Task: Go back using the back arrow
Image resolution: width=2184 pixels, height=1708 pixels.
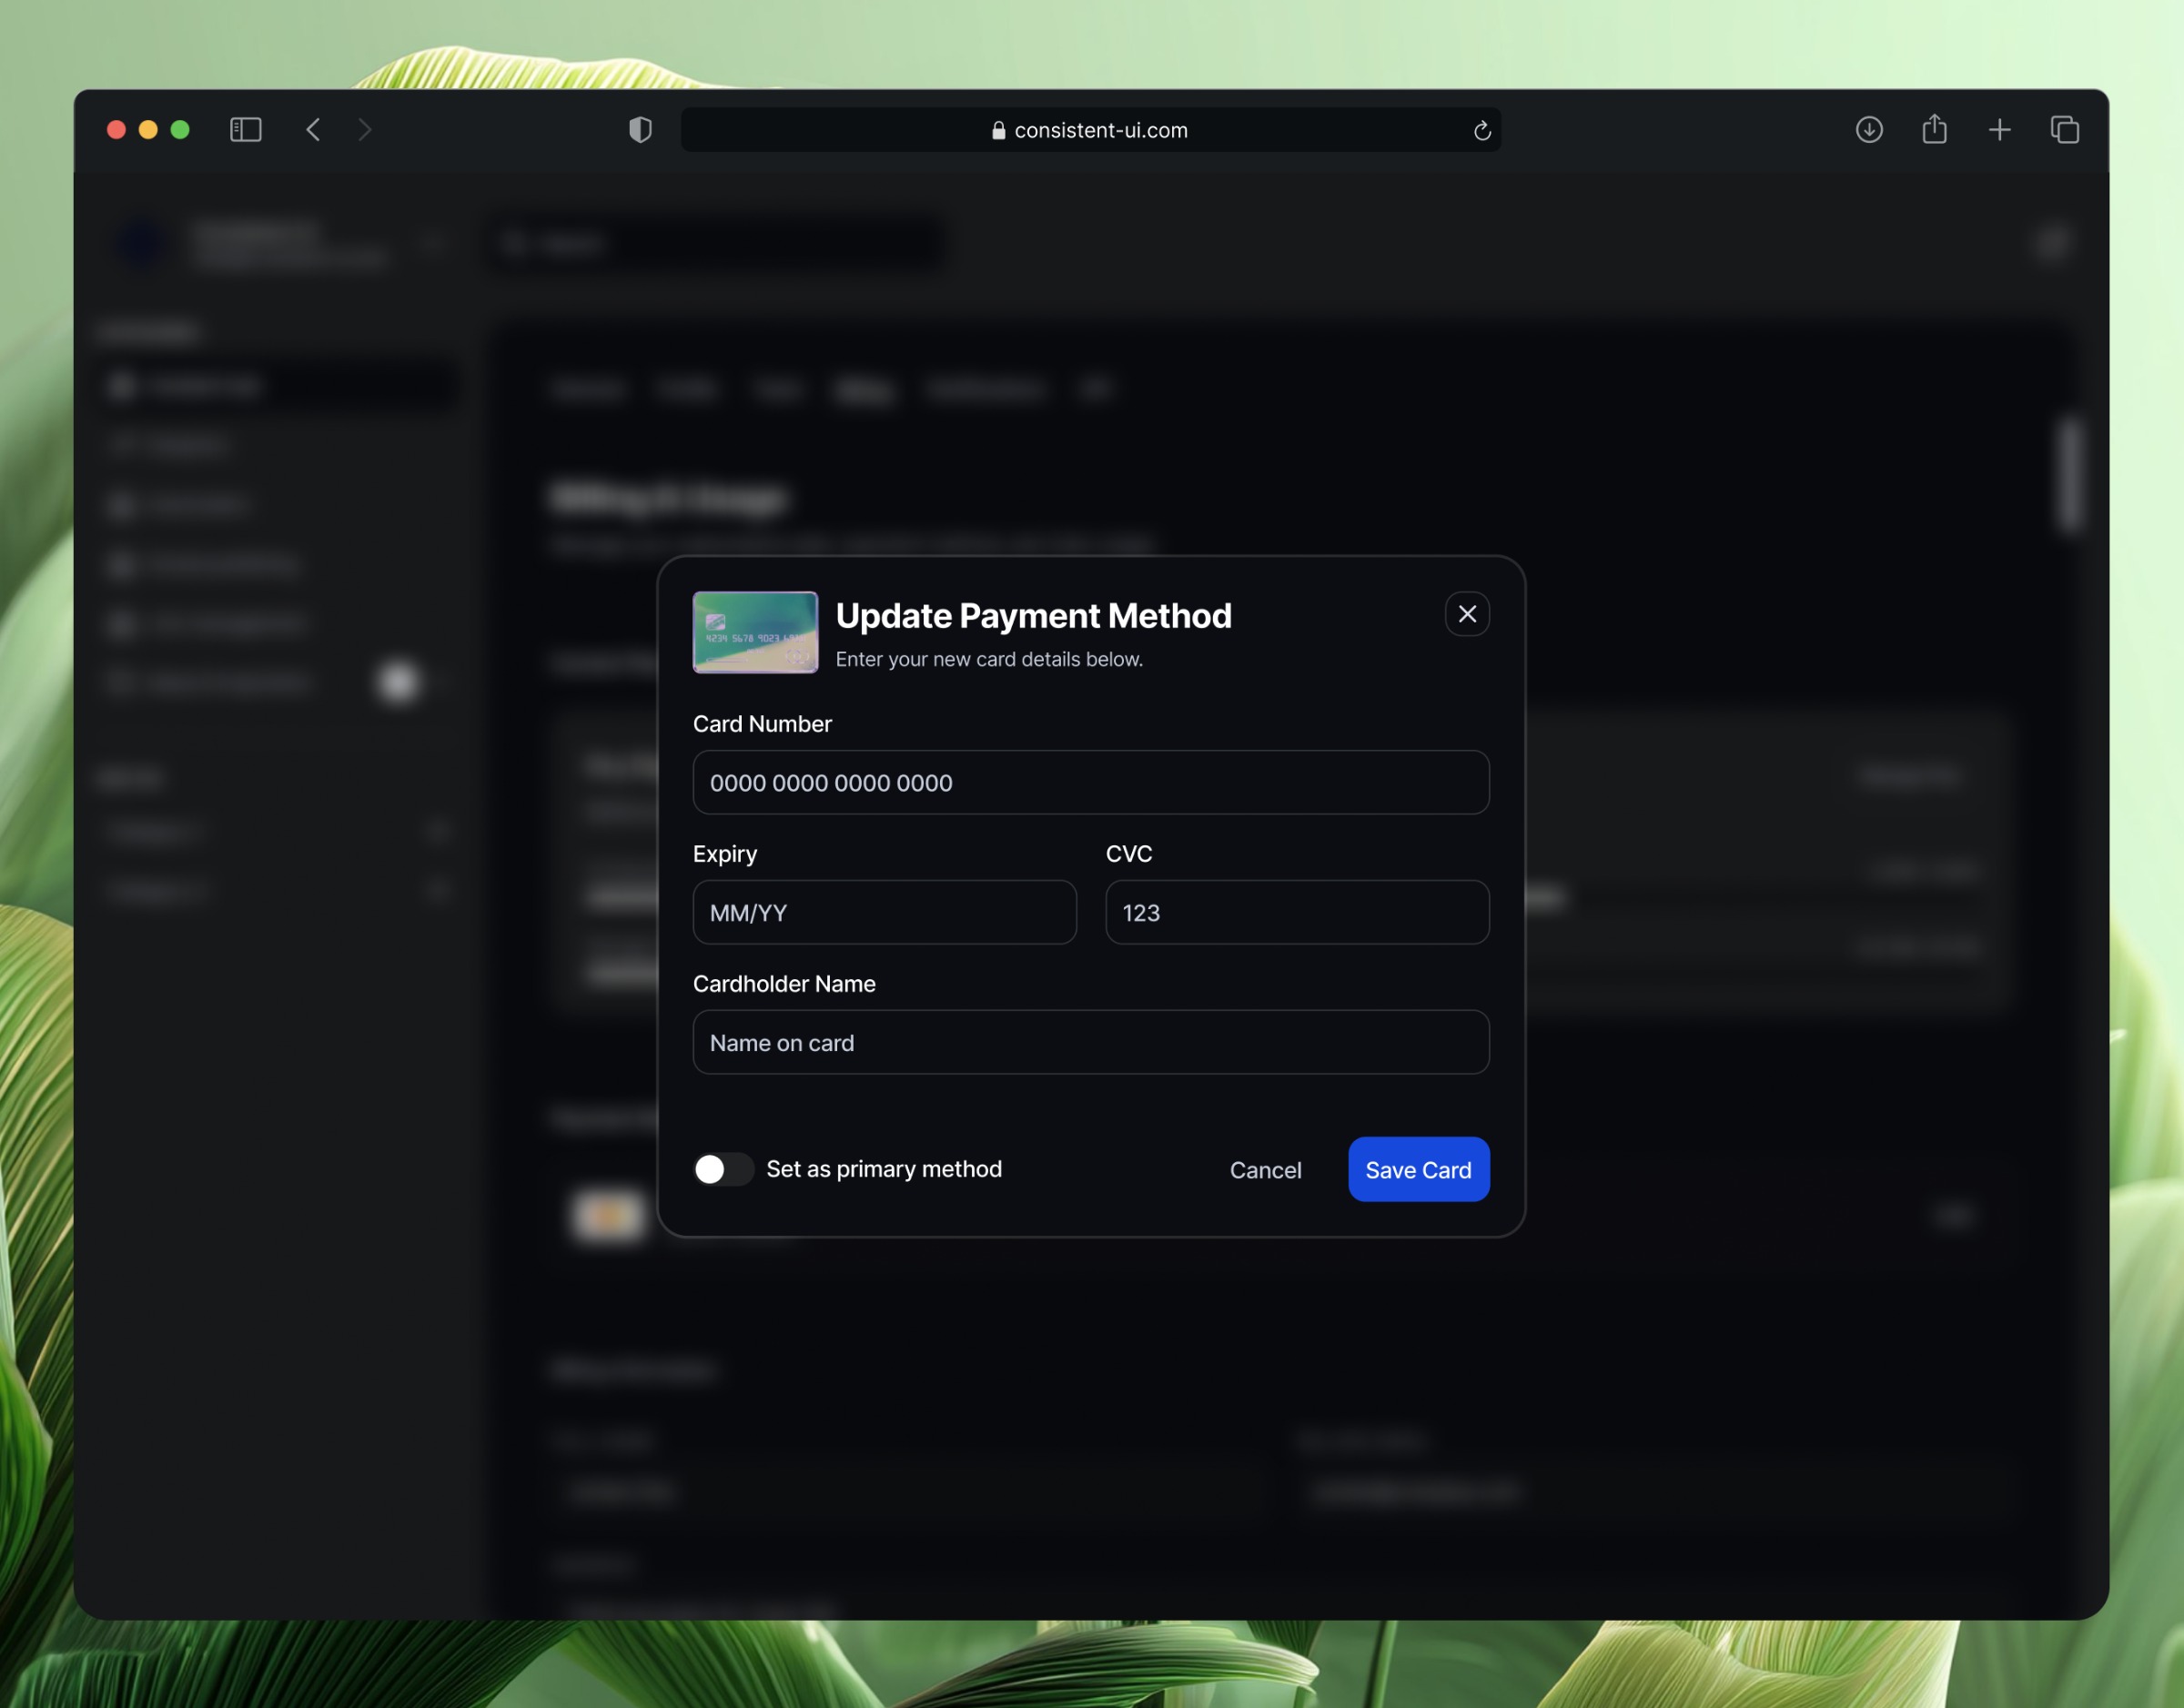Action: point(313,130)
